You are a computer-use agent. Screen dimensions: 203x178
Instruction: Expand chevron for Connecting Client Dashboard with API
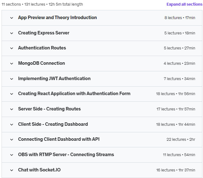point(12,140)
